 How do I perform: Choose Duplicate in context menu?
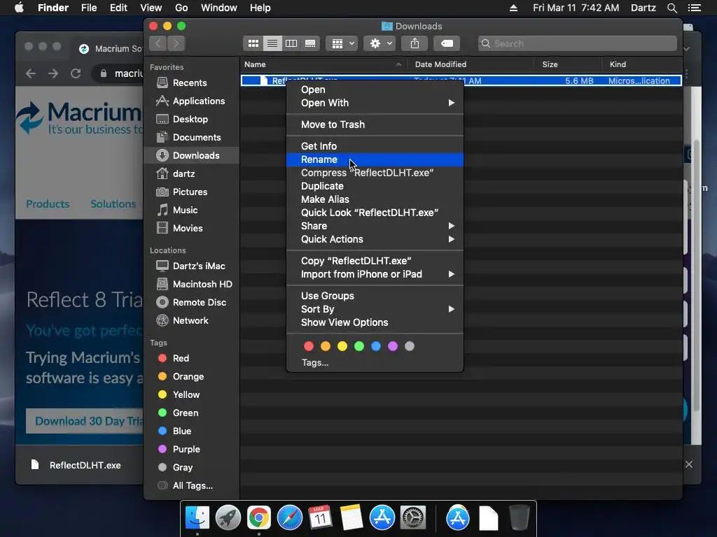click(x=375, y=186)
